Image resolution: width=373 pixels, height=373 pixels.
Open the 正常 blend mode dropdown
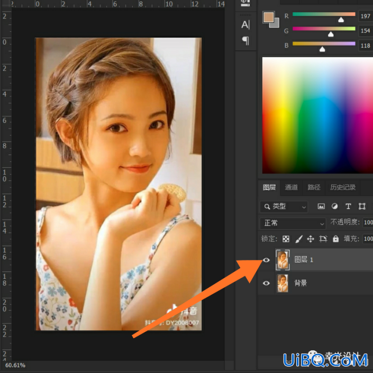click(x=293, y=223)
